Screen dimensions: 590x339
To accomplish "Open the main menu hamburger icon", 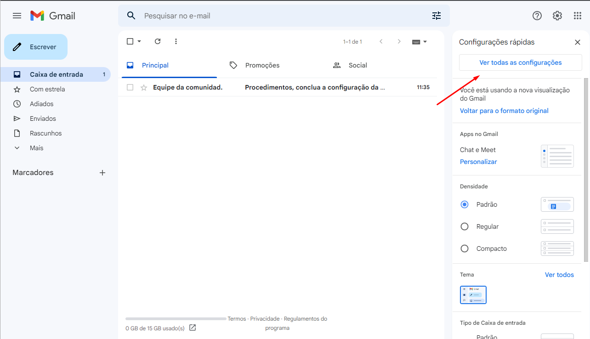I will coord(17,16).
